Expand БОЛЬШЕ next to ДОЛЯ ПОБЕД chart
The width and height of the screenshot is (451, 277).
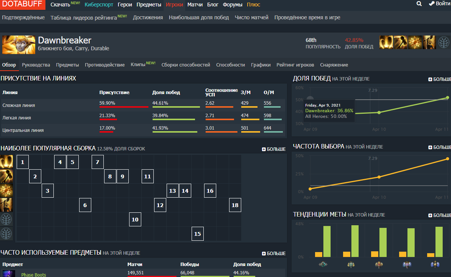[x=440, y=79]
